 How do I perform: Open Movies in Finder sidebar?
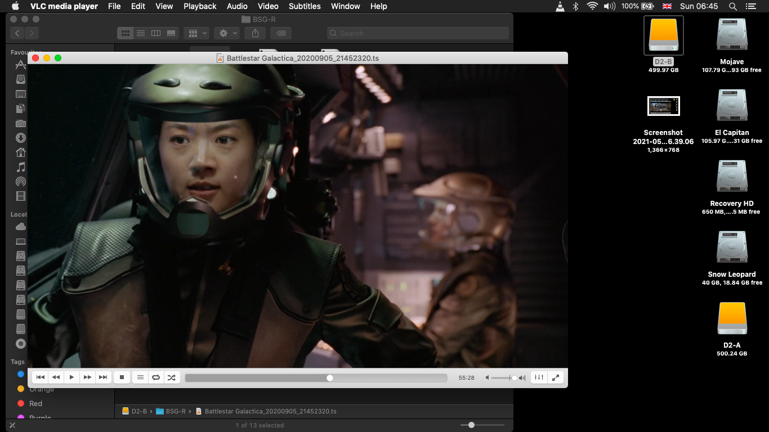pyautogui.click(x=21, y=196)
